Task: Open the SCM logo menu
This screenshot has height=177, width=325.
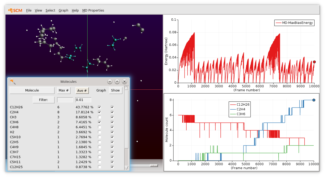Action: click(15, 10)
